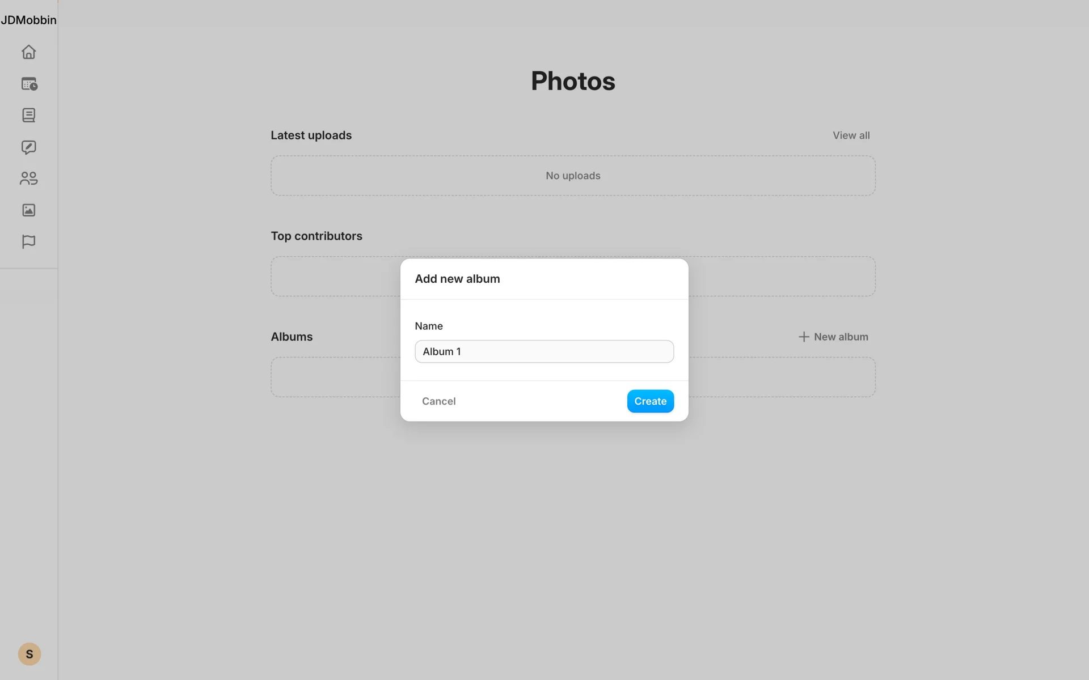1089x680 pixels.
Task: Click the Photos page heading
Action: pos(573,81)
